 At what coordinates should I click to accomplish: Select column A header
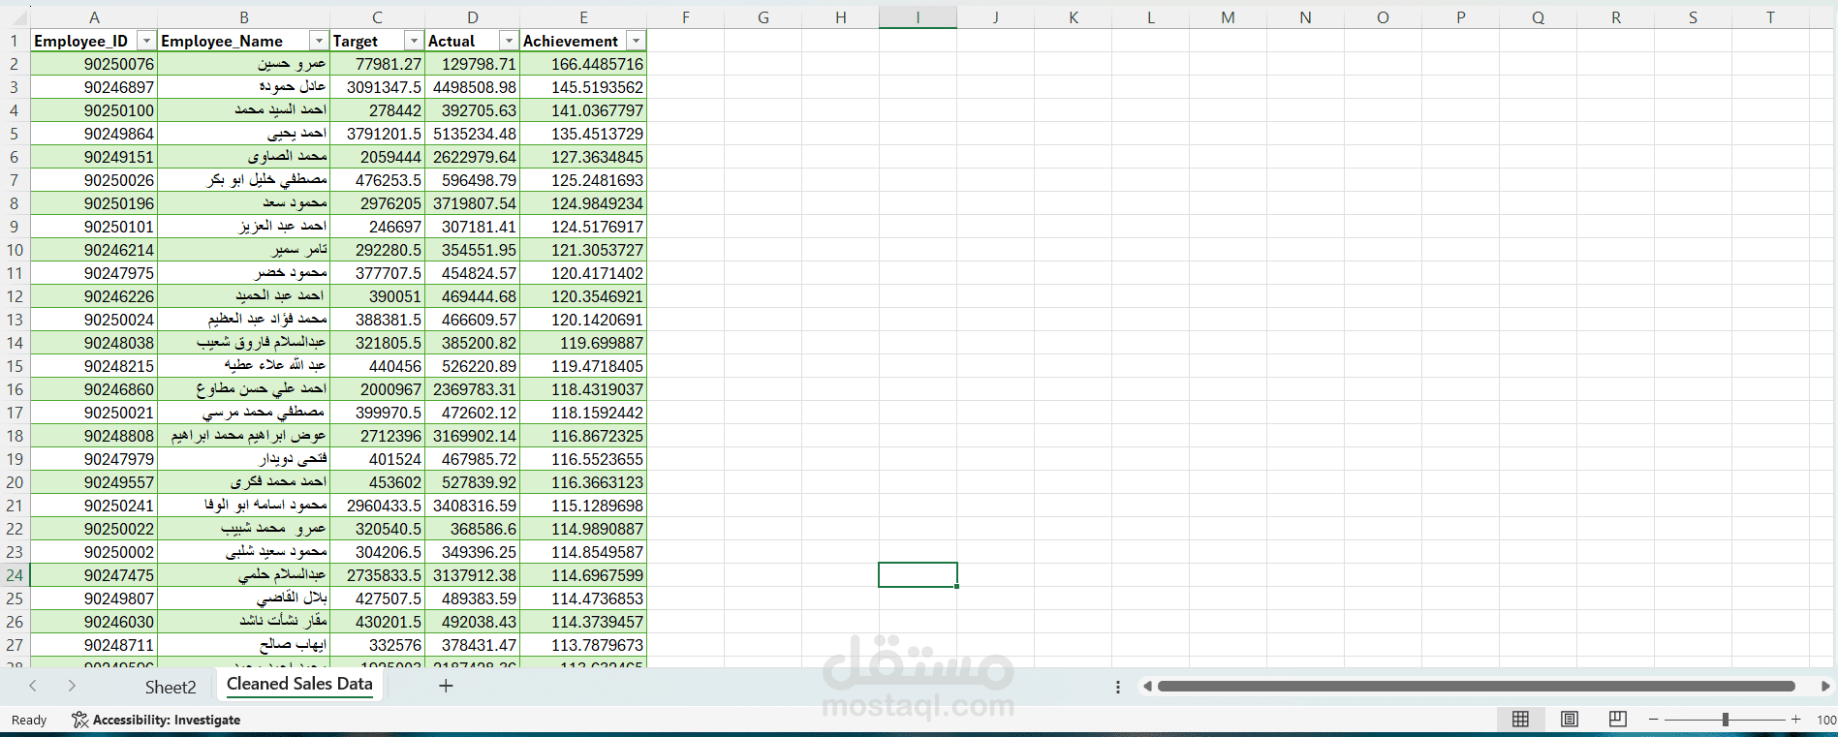point(94,17)
